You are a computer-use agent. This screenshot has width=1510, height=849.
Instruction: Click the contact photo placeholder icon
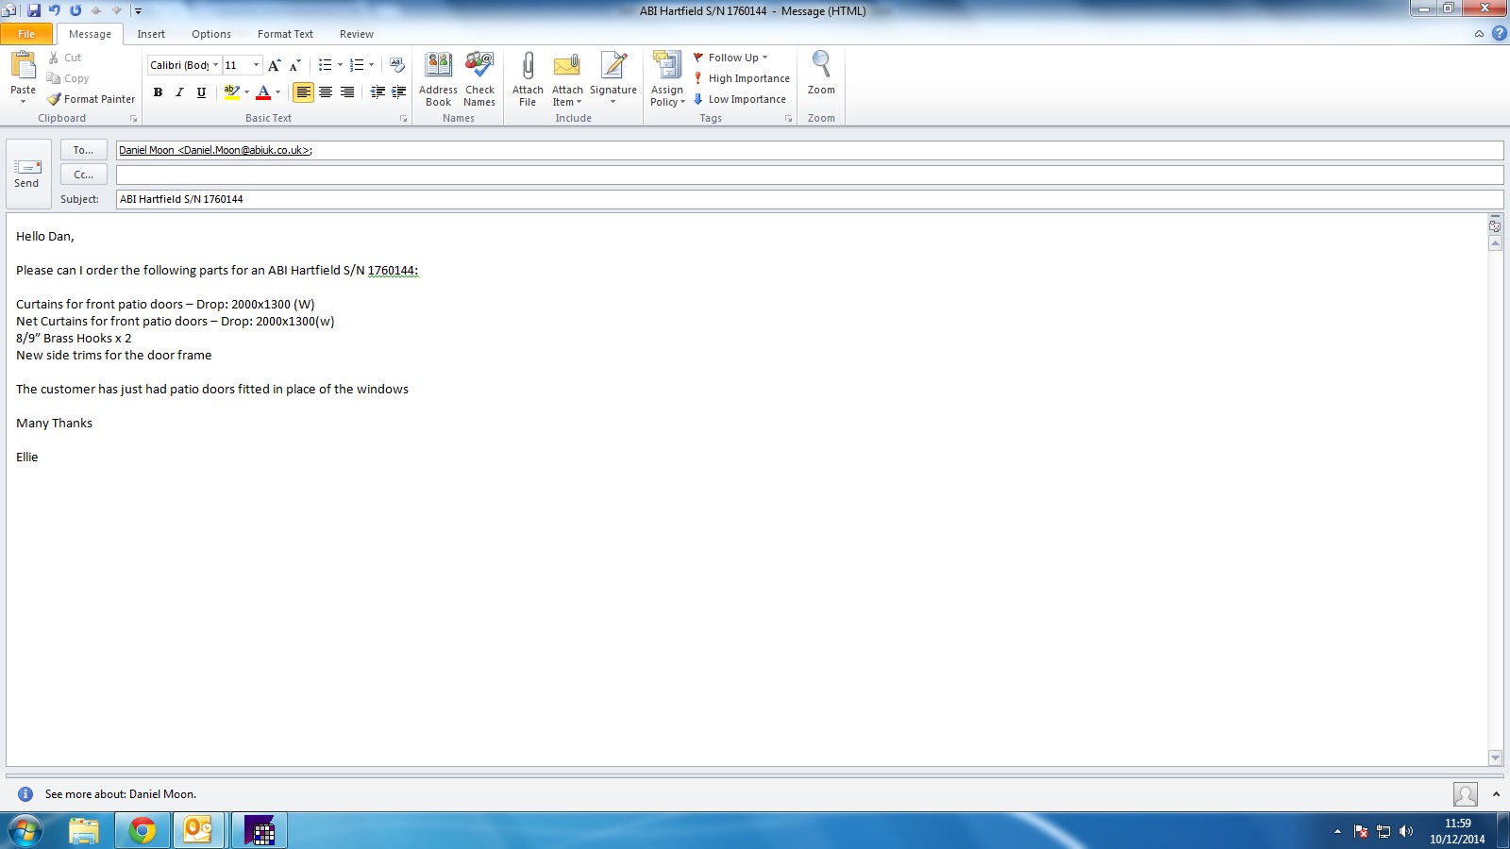pyautogui.click(x=1466, y=794)
